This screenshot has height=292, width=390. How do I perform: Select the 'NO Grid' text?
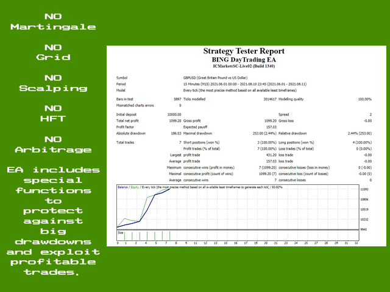point(53,52)
